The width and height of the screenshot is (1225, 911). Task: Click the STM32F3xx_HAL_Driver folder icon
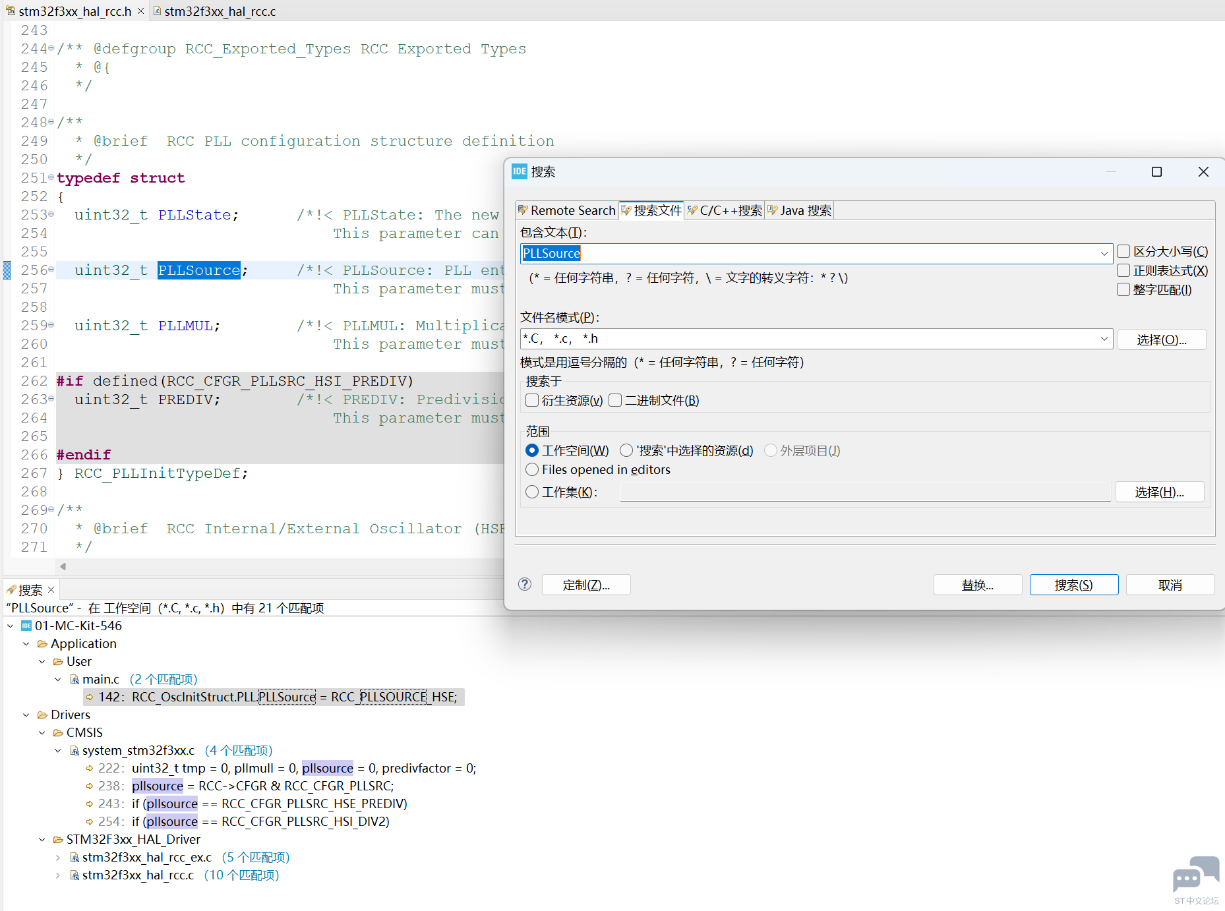[x=58, y=839]
